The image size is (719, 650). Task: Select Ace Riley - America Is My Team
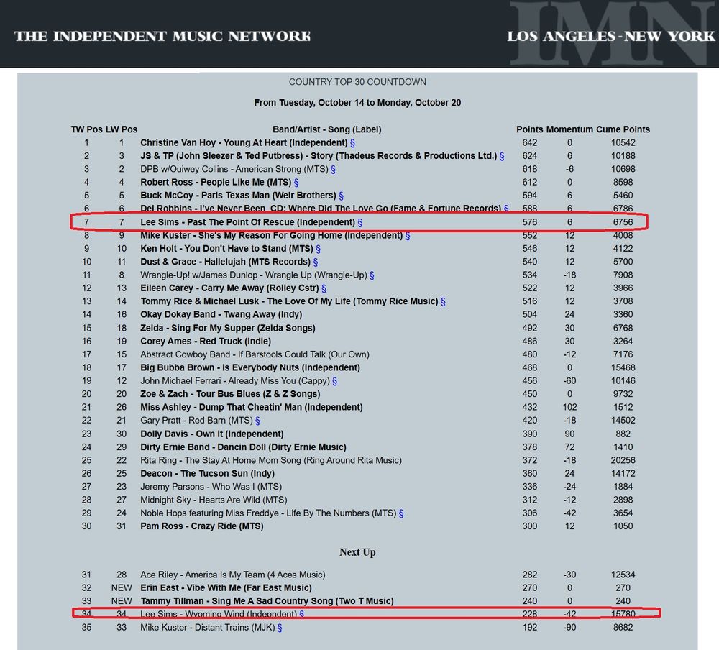pyautogui.click(x=233, y=575)
